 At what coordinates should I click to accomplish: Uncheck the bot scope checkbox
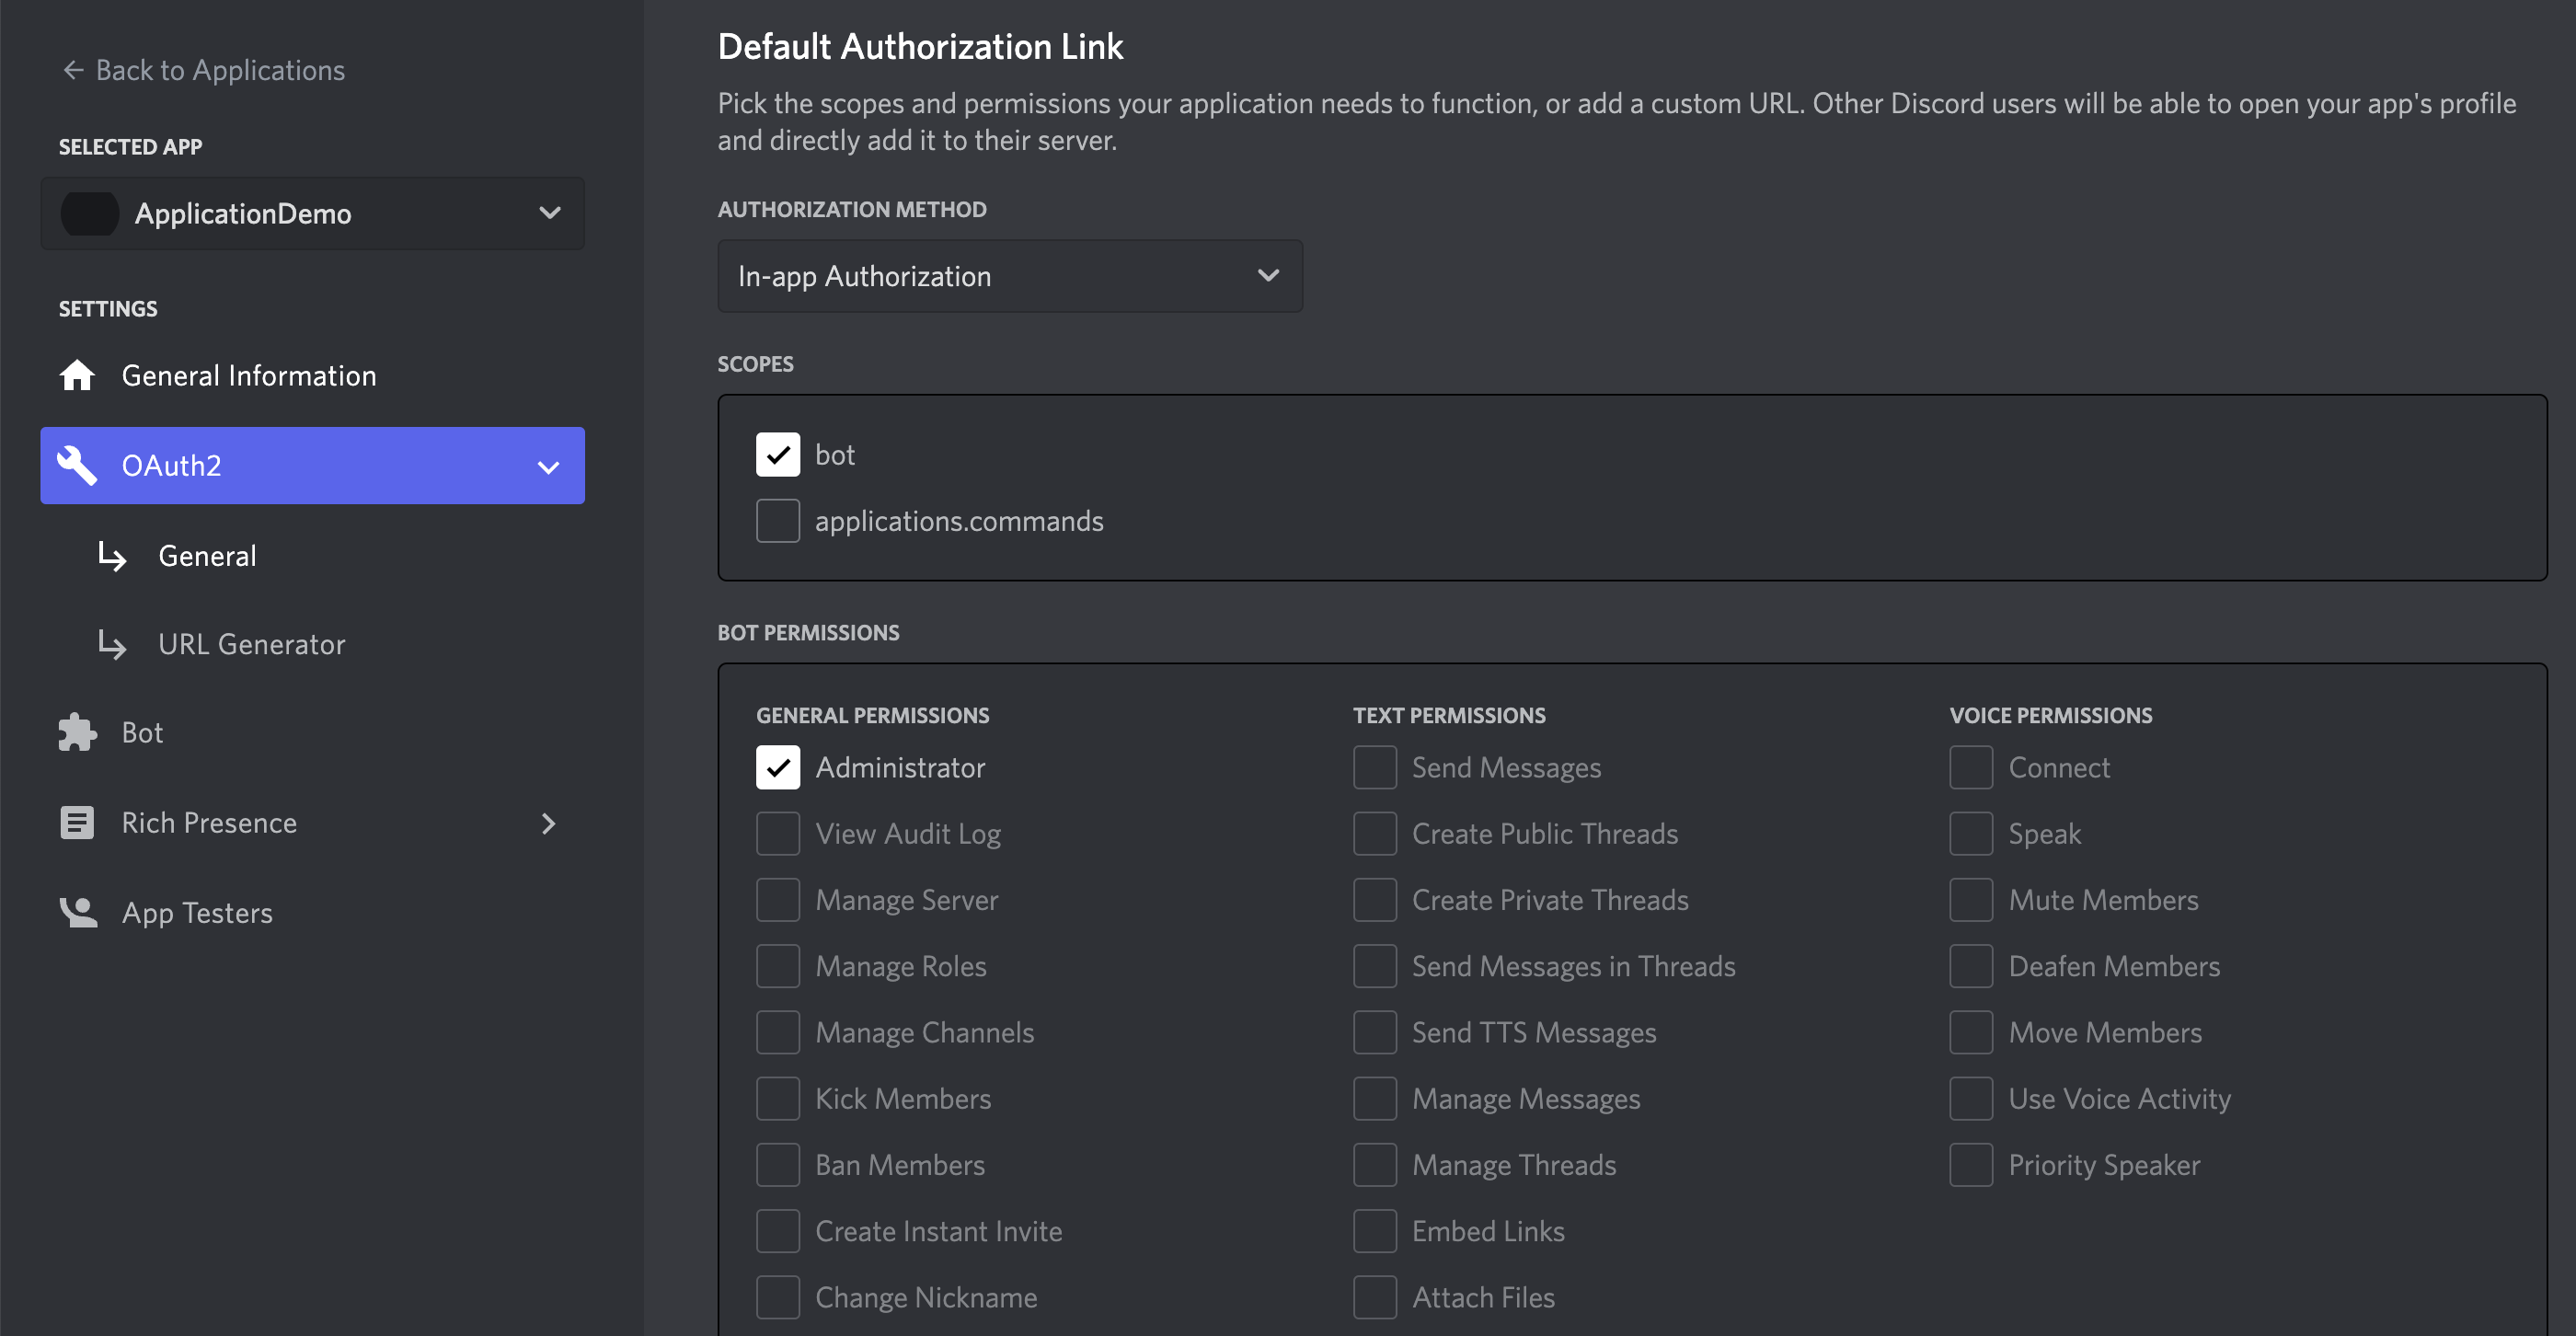pos(778,455)
